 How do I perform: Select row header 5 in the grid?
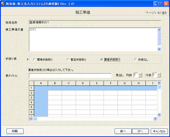click(x=31, y=107)
